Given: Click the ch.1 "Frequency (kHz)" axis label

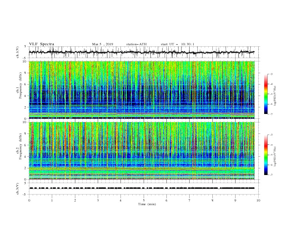Looking at the screenshot, I should (21, 86).
